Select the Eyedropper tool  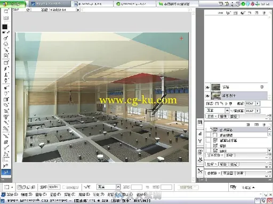(x=6, y=49)
